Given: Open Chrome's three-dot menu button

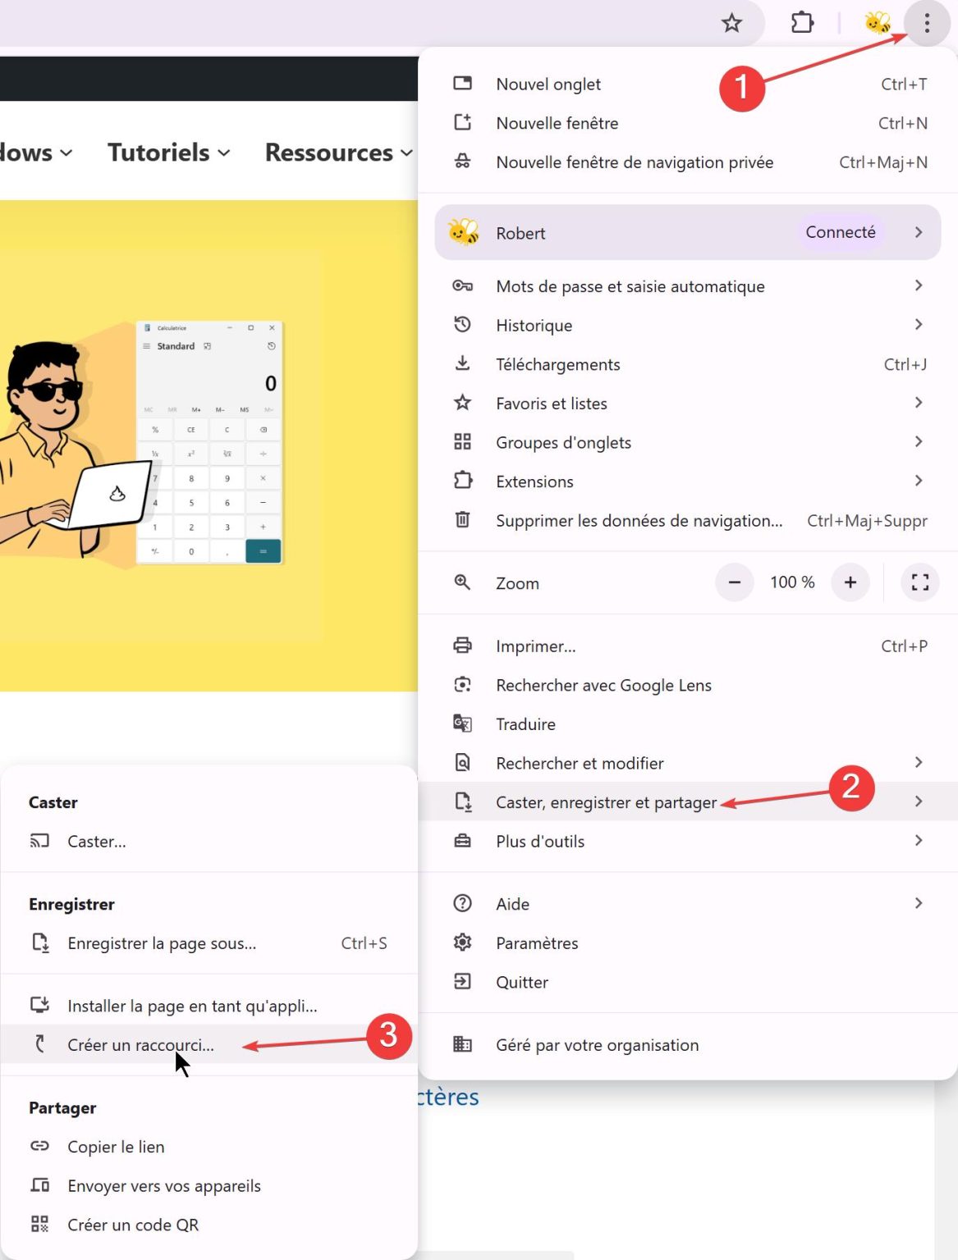Looking at the screenshot, I should (927, 23).
